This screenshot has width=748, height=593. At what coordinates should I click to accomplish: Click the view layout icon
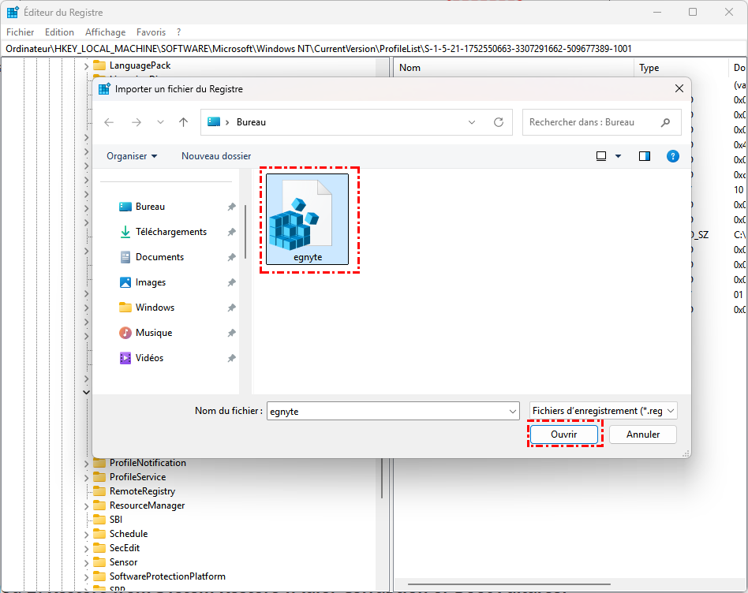(x=601, y=156)
